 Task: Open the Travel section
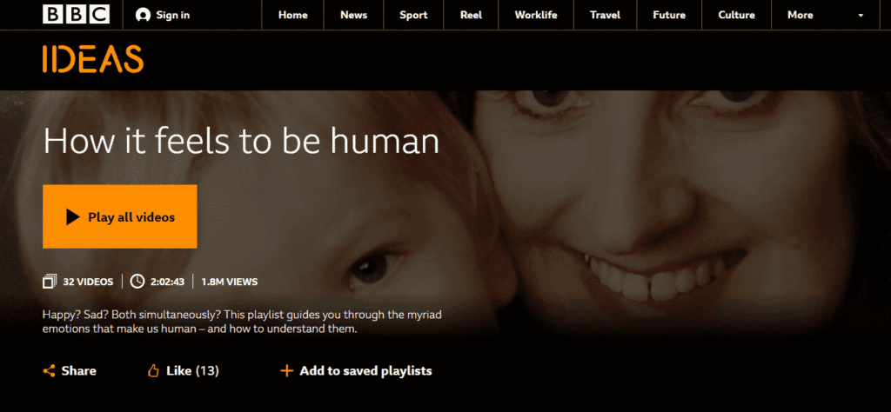coord(606,16)
